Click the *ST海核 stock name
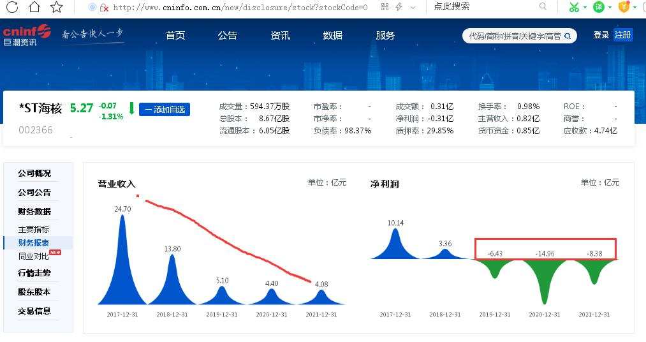This screenshot has width=646, height=342. (40, 108)
